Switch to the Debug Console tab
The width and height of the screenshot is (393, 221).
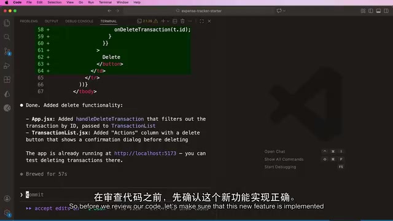79,21
